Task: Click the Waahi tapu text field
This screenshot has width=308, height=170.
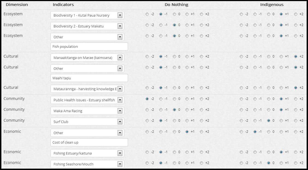Action: click(89, 78)
